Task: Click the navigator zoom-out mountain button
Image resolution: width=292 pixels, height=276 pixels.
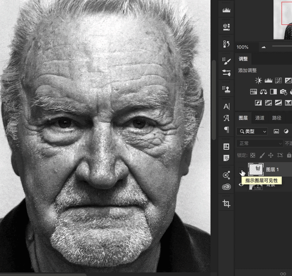Action: coord(264,47)
